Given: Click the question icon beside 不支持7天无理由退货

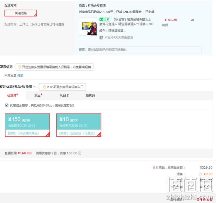Looking at the screenshot, I should coord(101,38).
